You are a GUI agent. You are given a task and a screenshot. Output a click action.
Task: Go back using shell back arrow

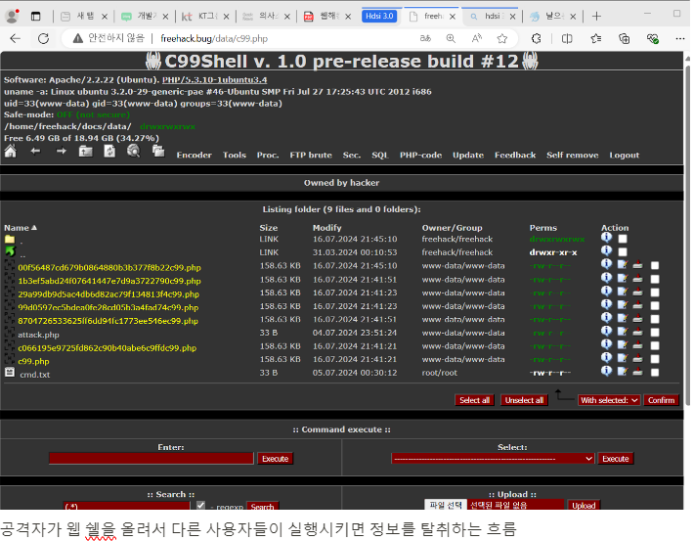[35, 152]
